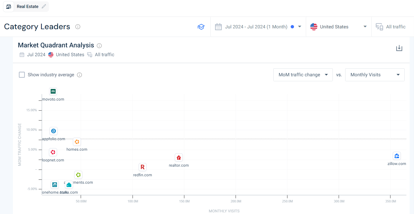414x214 pixels.
Task: Open the Monthly Visits metric dropdown
Action: (375, 75)
